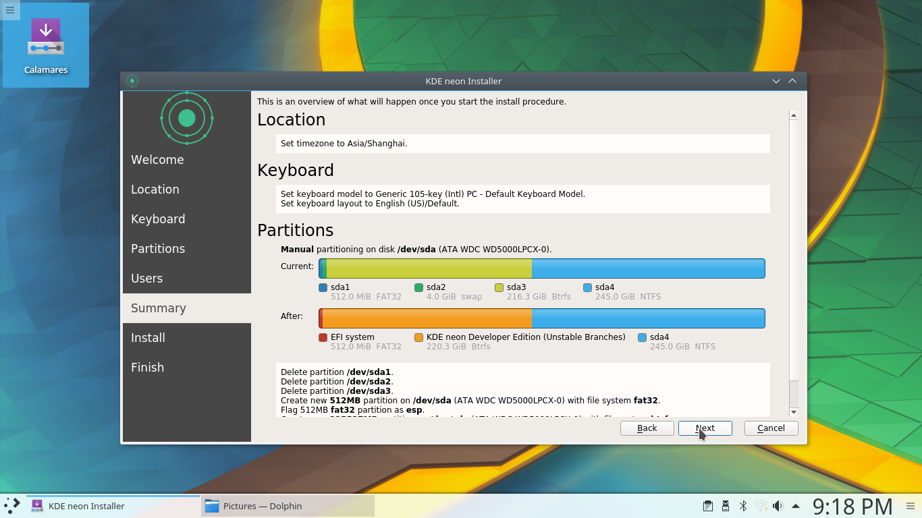Image resolution: width=922 pixels, height=518 pixels.
Task: Click the 9:18 PM clock
Action: pos(852,506)
